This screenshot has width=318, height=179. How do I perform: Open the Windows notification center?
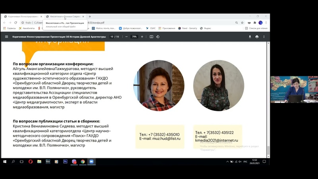(264, 161)
